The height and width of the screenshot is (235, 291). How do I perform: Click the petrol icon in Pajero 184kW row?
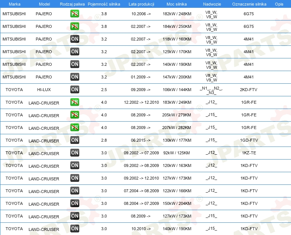74,26
